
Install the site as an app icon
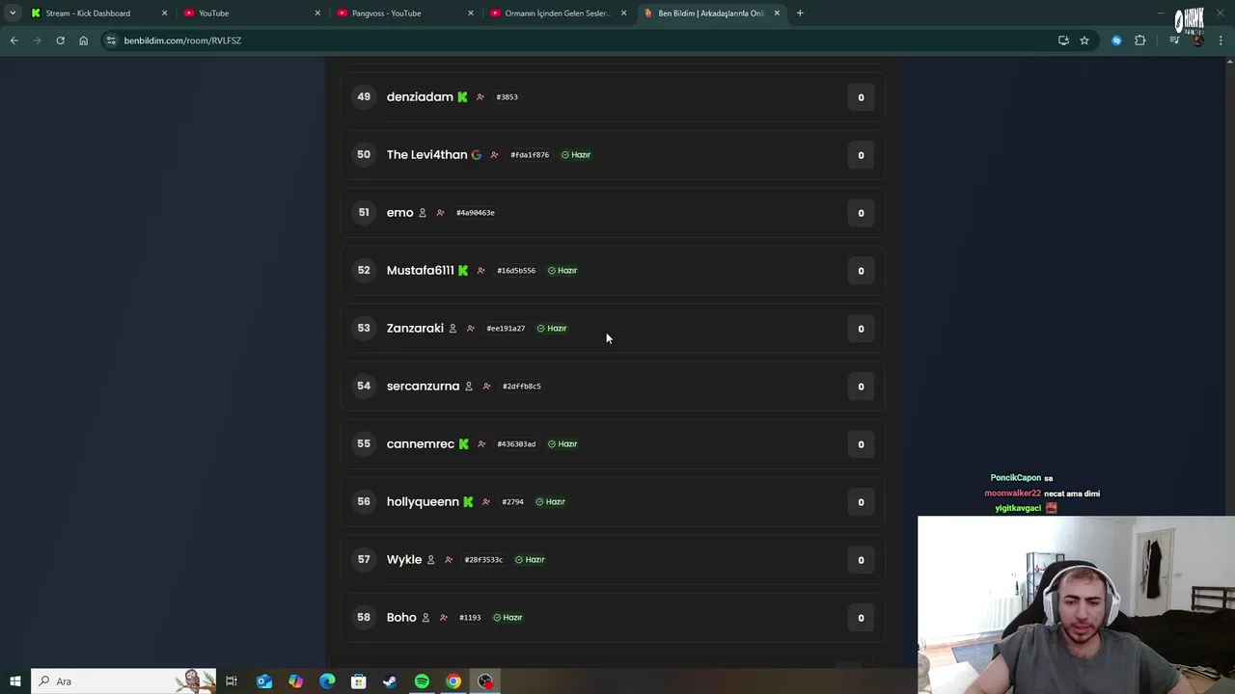pyautogui.click(x=1063, y=40)
